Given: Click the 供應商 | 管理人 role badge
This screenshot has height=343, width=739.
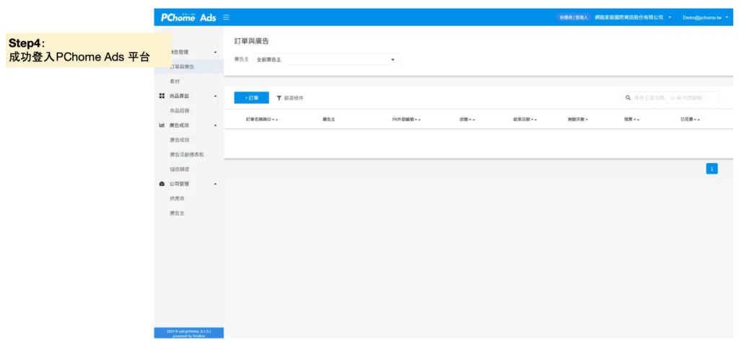Looking at the screenshot, I should point(573,17).
